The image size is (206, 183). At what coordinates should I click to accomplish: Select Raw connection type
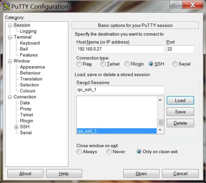pos(79,64)
